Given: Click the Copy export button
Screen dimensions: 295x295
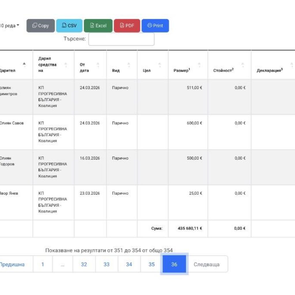Looking at the screenshot, I should [x=40, y=26].
